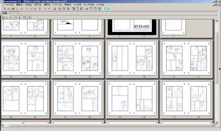Viewport: 221px width, 131px height.
Task: Click the colorful palette icon in toolbar
Action: point(81,9)
